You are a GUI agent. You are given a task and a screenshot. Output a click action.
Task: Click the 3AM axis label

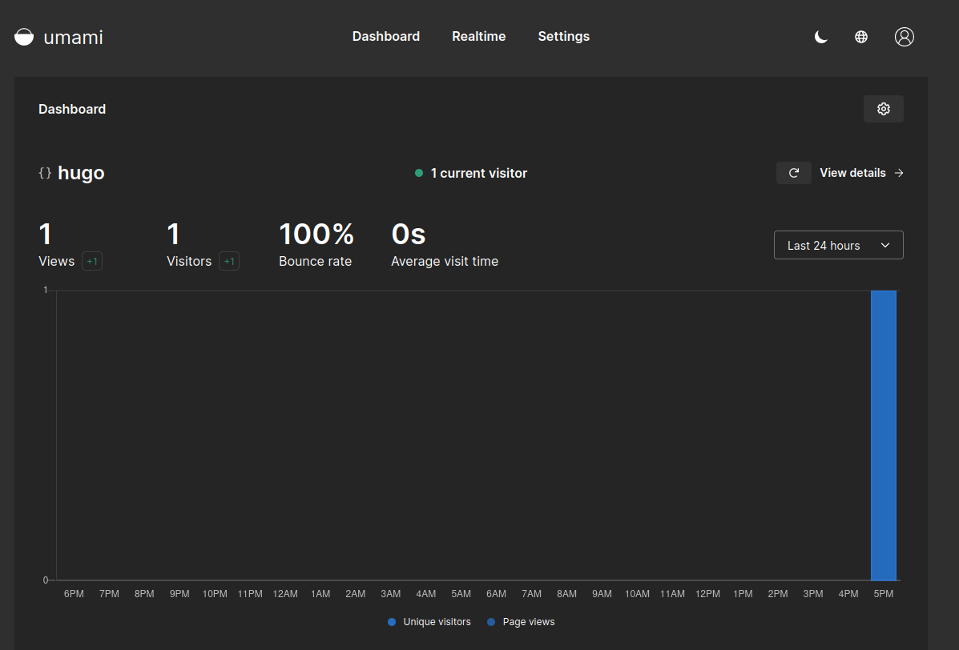coord(391,594)
